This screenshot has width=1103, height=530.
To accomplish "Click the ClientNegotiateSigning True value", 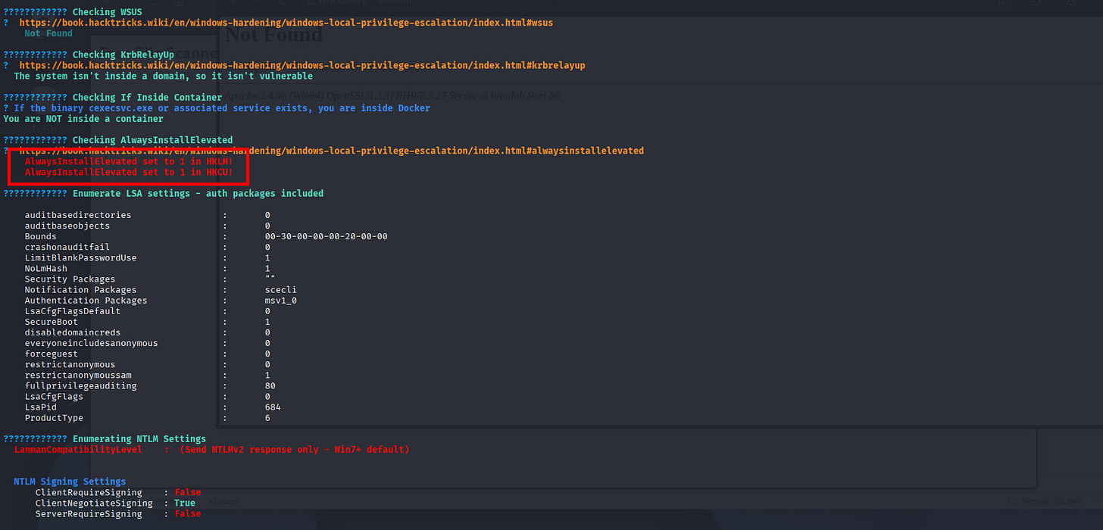I will [185, 503].
